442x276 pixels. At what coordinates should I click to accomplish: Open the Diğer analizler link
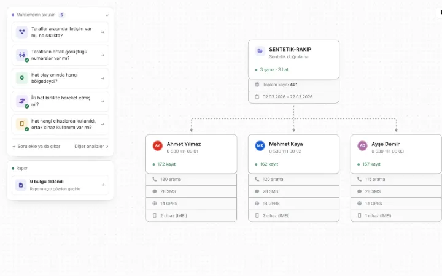click(91, 146)
